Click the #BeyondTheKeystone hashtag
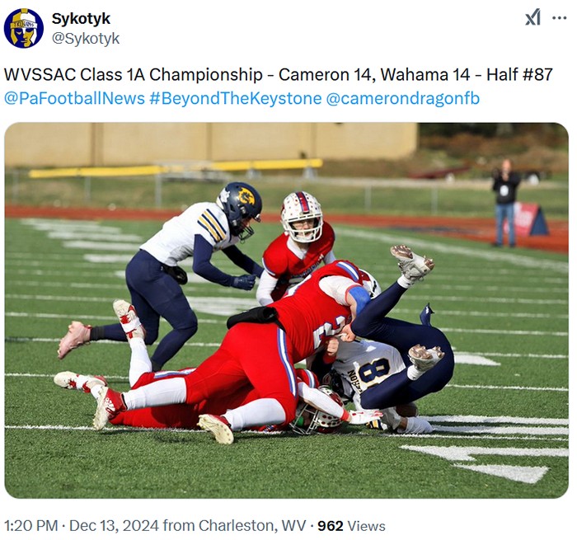 coord(236,99)
